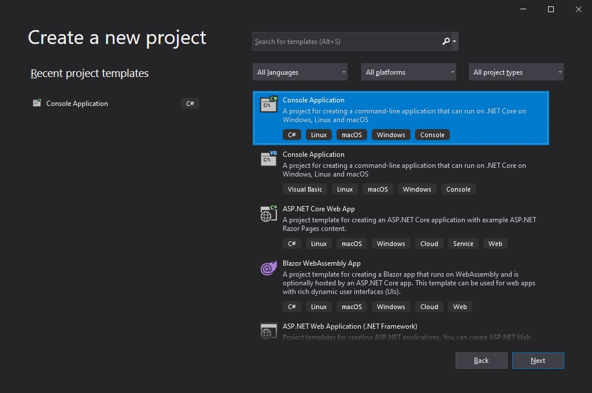Click the Web tag on ASP.NET Core Web App
Screen dimensions: 592x393
pyautogui.click(x=495, y=243)
